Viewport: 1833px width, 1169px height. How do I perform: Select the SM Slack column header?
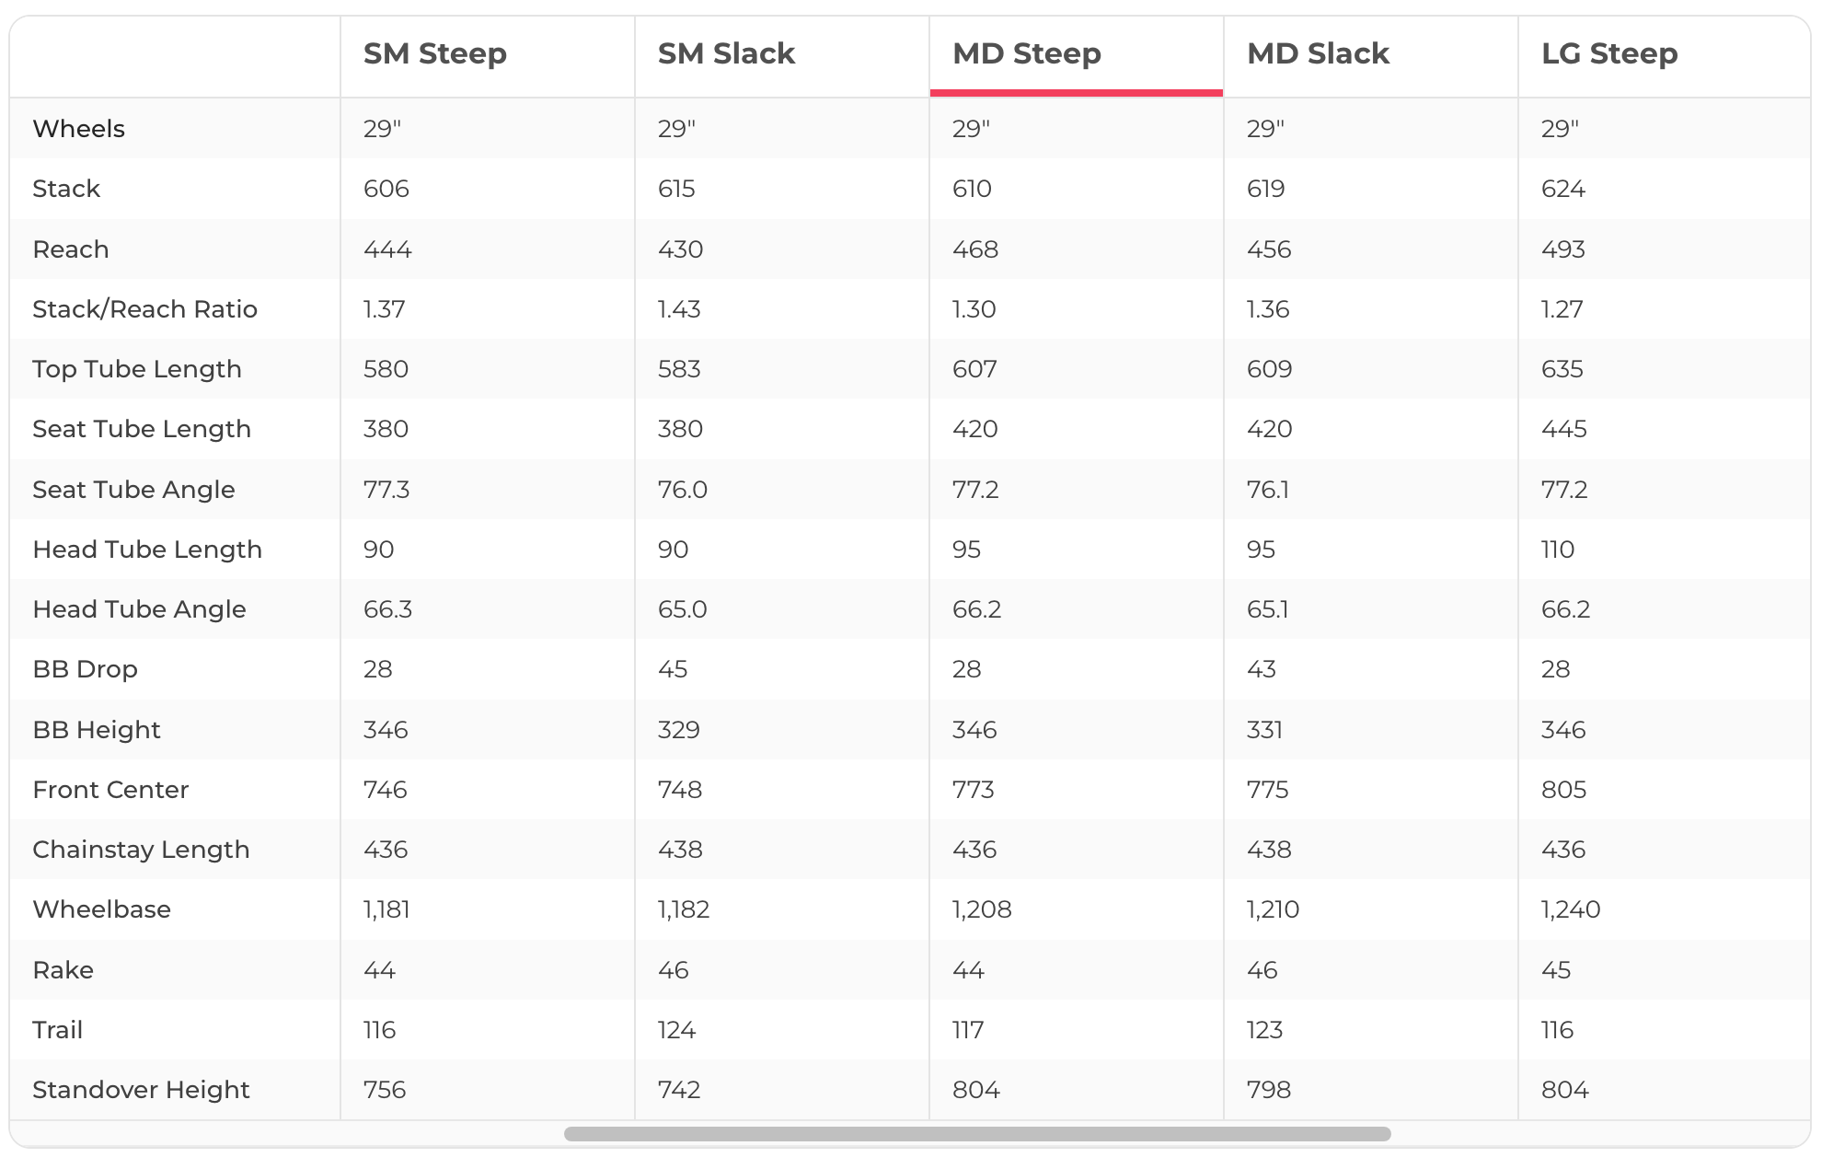coord(726,53)
